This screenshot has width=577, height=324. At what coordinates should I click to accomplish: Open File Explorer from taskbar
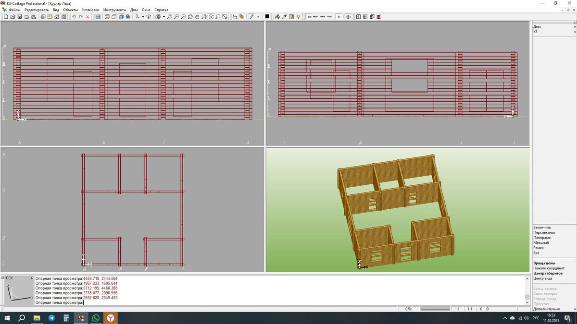[37, 318]
